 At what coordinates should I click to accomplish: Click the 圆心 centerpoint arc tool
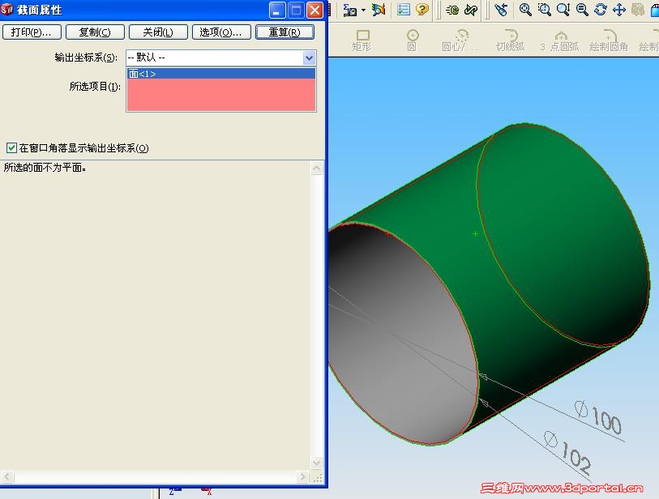coord(460,41)
